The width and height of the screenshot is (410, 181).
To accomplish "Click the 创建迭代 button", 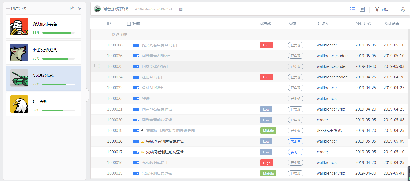I will (16, 9).
